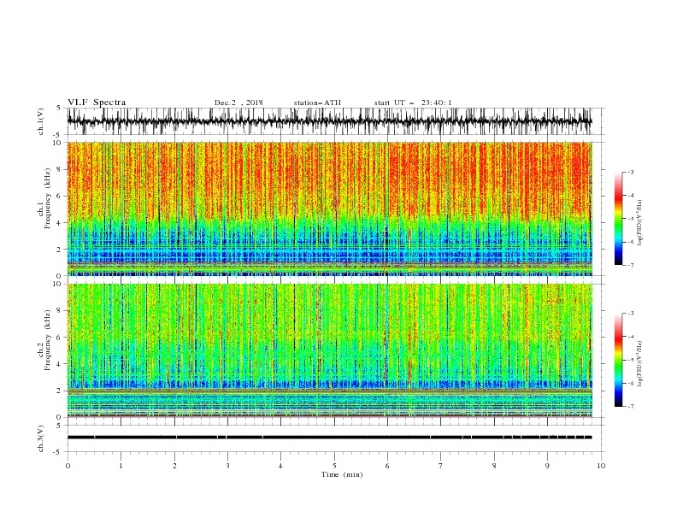Click the ch.2 spectrogram color scale bar
Screen dimensions: 677x523
click(x=618, y=360)
